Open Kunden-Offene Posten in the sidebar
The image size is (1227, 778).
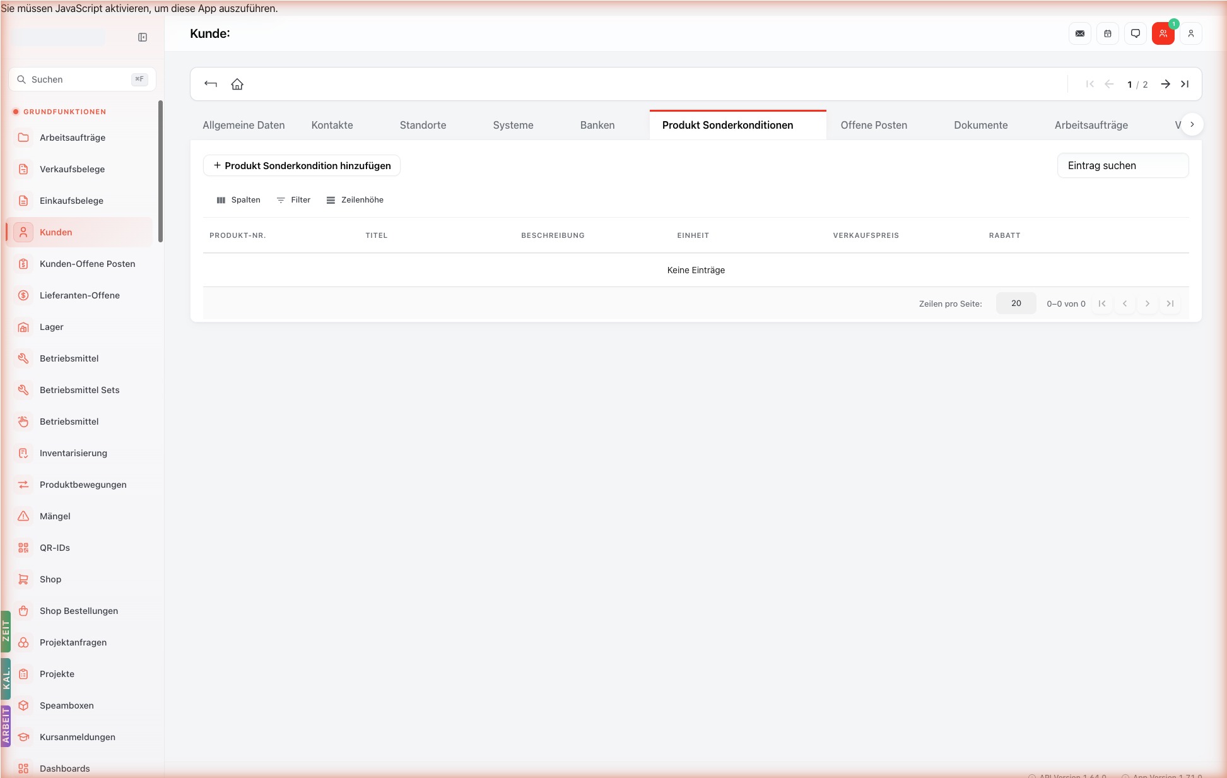click(x=79, y=264)
